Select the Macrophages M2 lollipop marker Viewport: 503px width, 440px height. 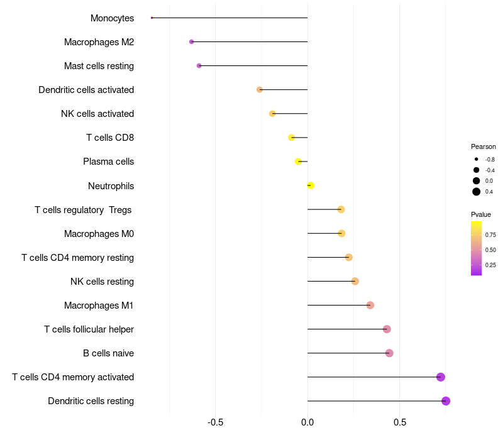click(x=192, y=41)
